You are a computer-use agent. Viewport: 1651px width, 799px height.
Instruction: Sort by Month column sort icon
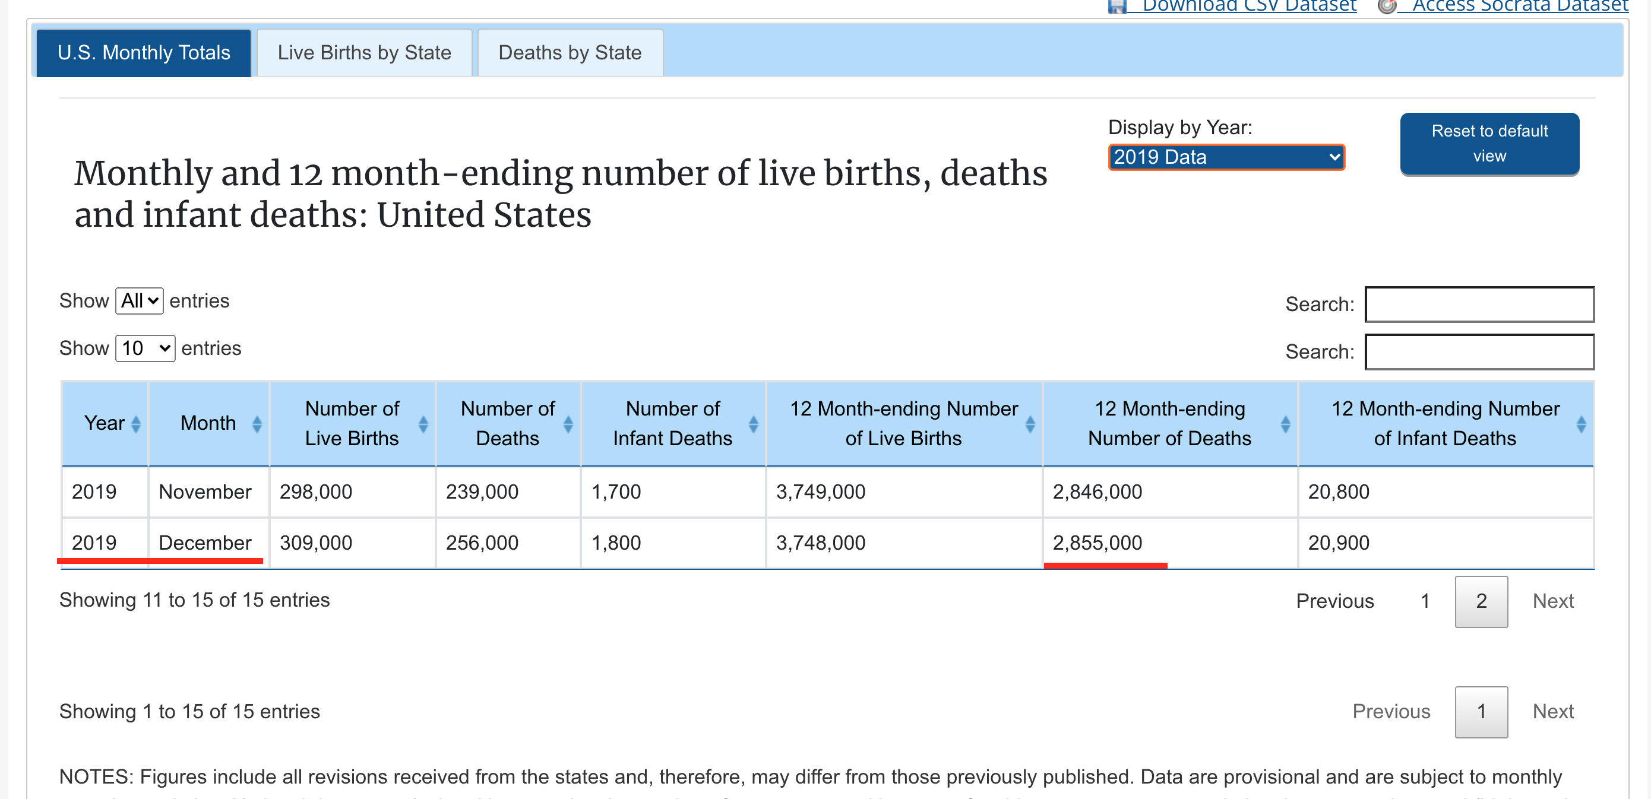(257, 423)
